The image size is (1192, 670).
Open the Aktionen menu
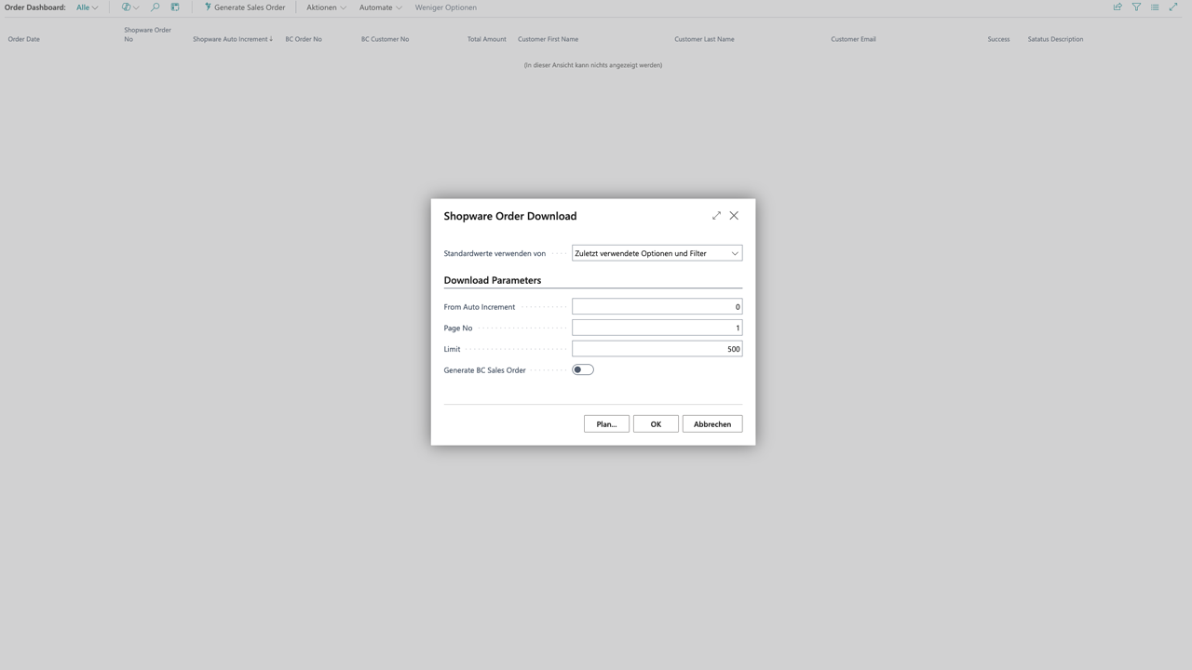[x=325, y=7]
